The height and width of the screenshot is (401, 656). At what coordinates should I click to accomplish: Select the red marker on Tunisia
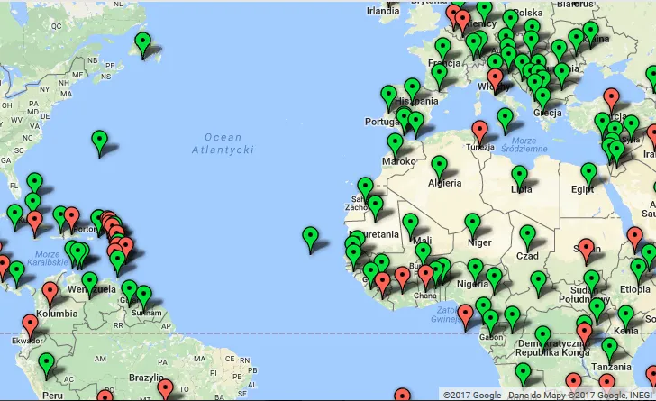480,132
